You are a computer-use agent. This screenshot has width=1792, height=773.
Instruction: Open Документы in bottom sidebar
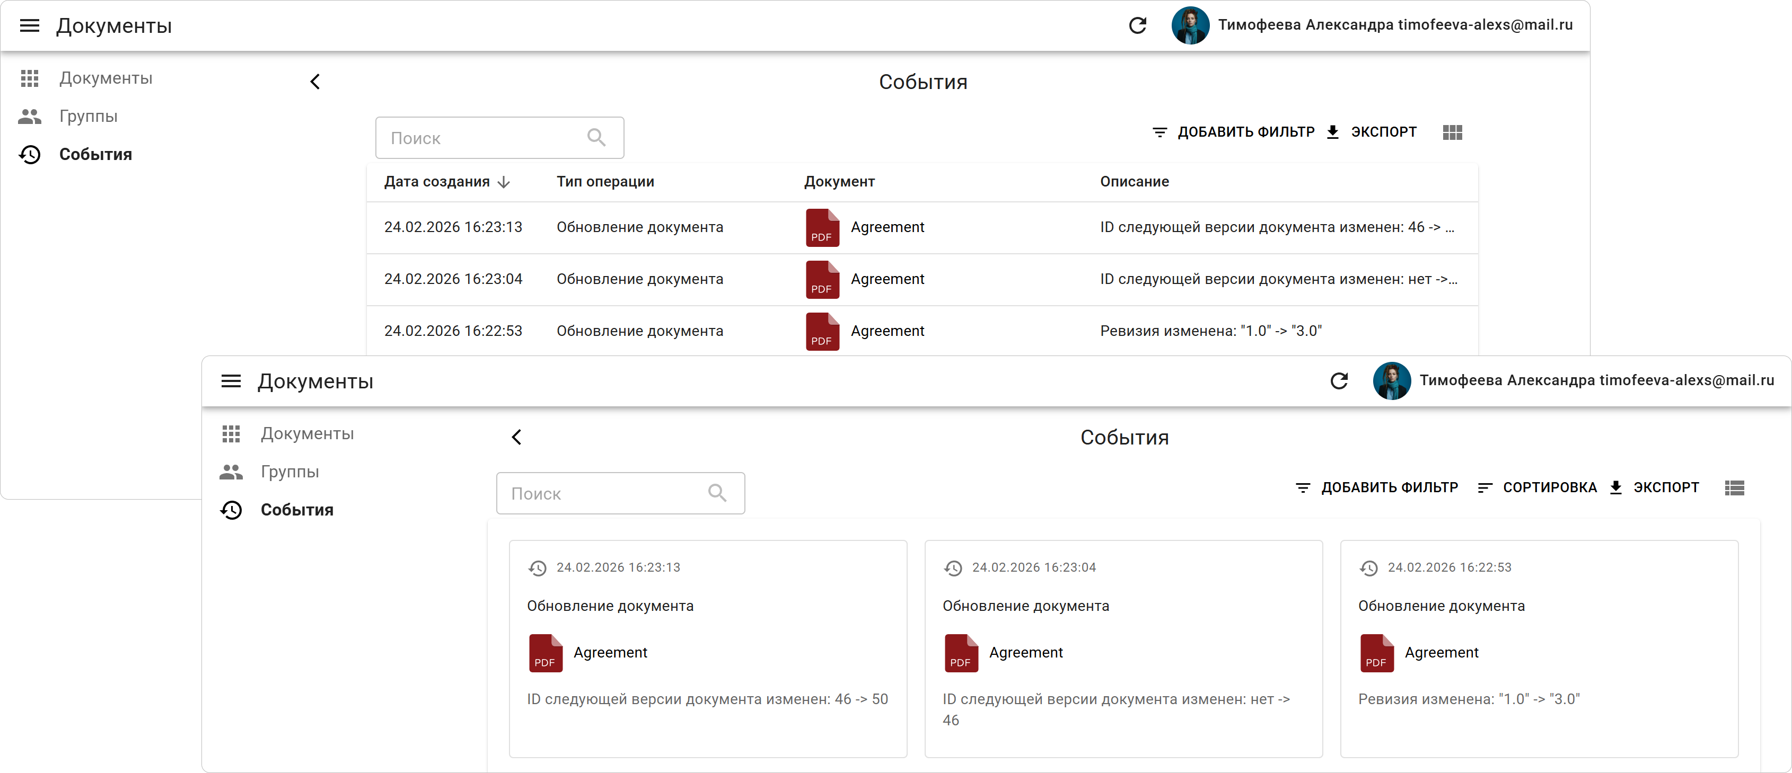pyautogui.click(x=307, y=434)
